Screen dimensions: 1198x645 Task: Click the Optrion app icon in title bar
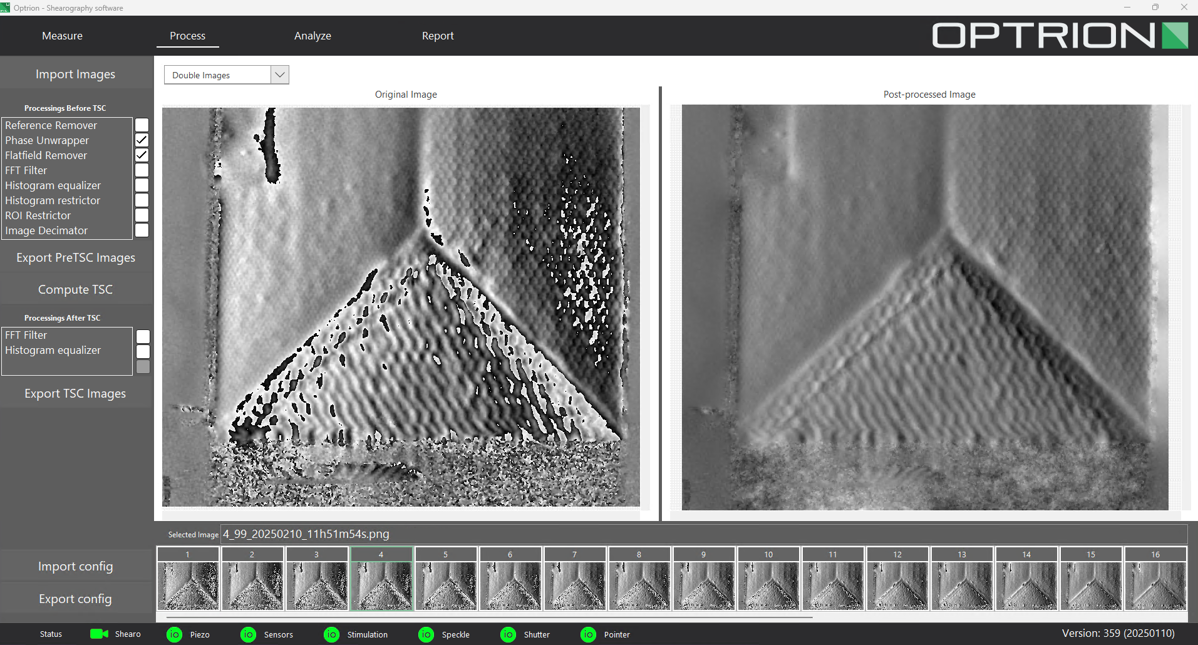6,8
